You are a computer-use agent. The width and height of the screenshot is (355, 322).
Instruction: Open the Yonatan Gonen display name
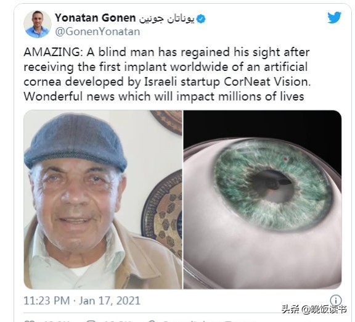pos(96,18)
